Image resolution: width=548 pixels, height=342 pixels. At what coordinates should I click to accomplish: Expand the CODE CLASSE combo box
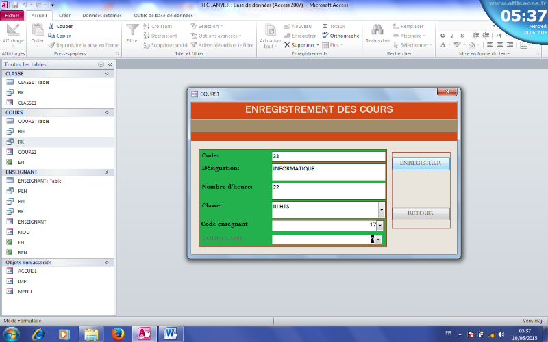[378, 239]
